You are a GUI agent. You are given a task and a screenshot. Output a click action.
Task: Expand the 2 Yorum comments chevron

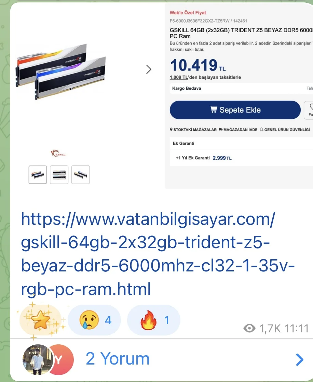tap(300, 360)
